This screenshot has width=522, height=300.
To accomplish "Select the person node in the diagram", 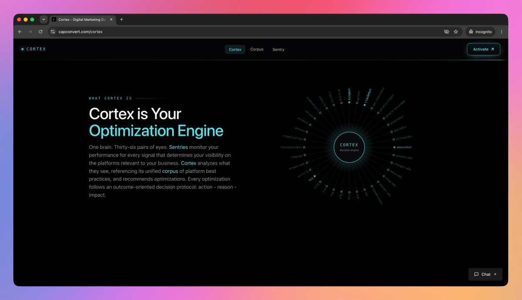I will [301, 130].
